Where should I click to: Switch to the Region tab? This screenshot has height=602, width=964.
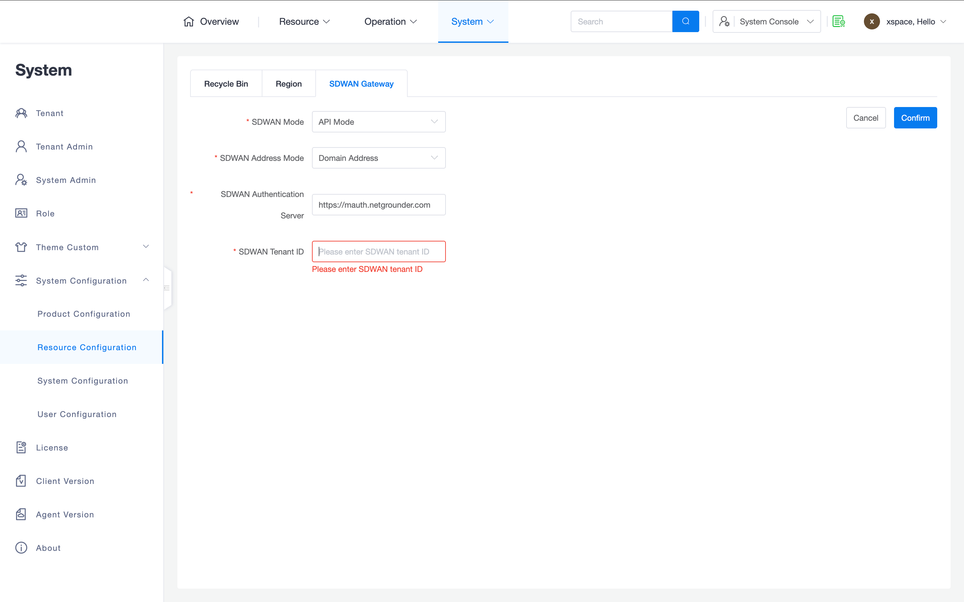289,84
